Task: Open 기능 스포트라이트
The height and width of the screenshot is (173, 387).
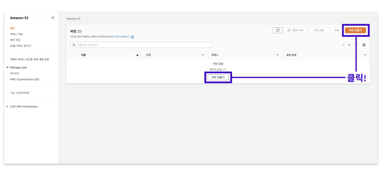Action: 20,93
